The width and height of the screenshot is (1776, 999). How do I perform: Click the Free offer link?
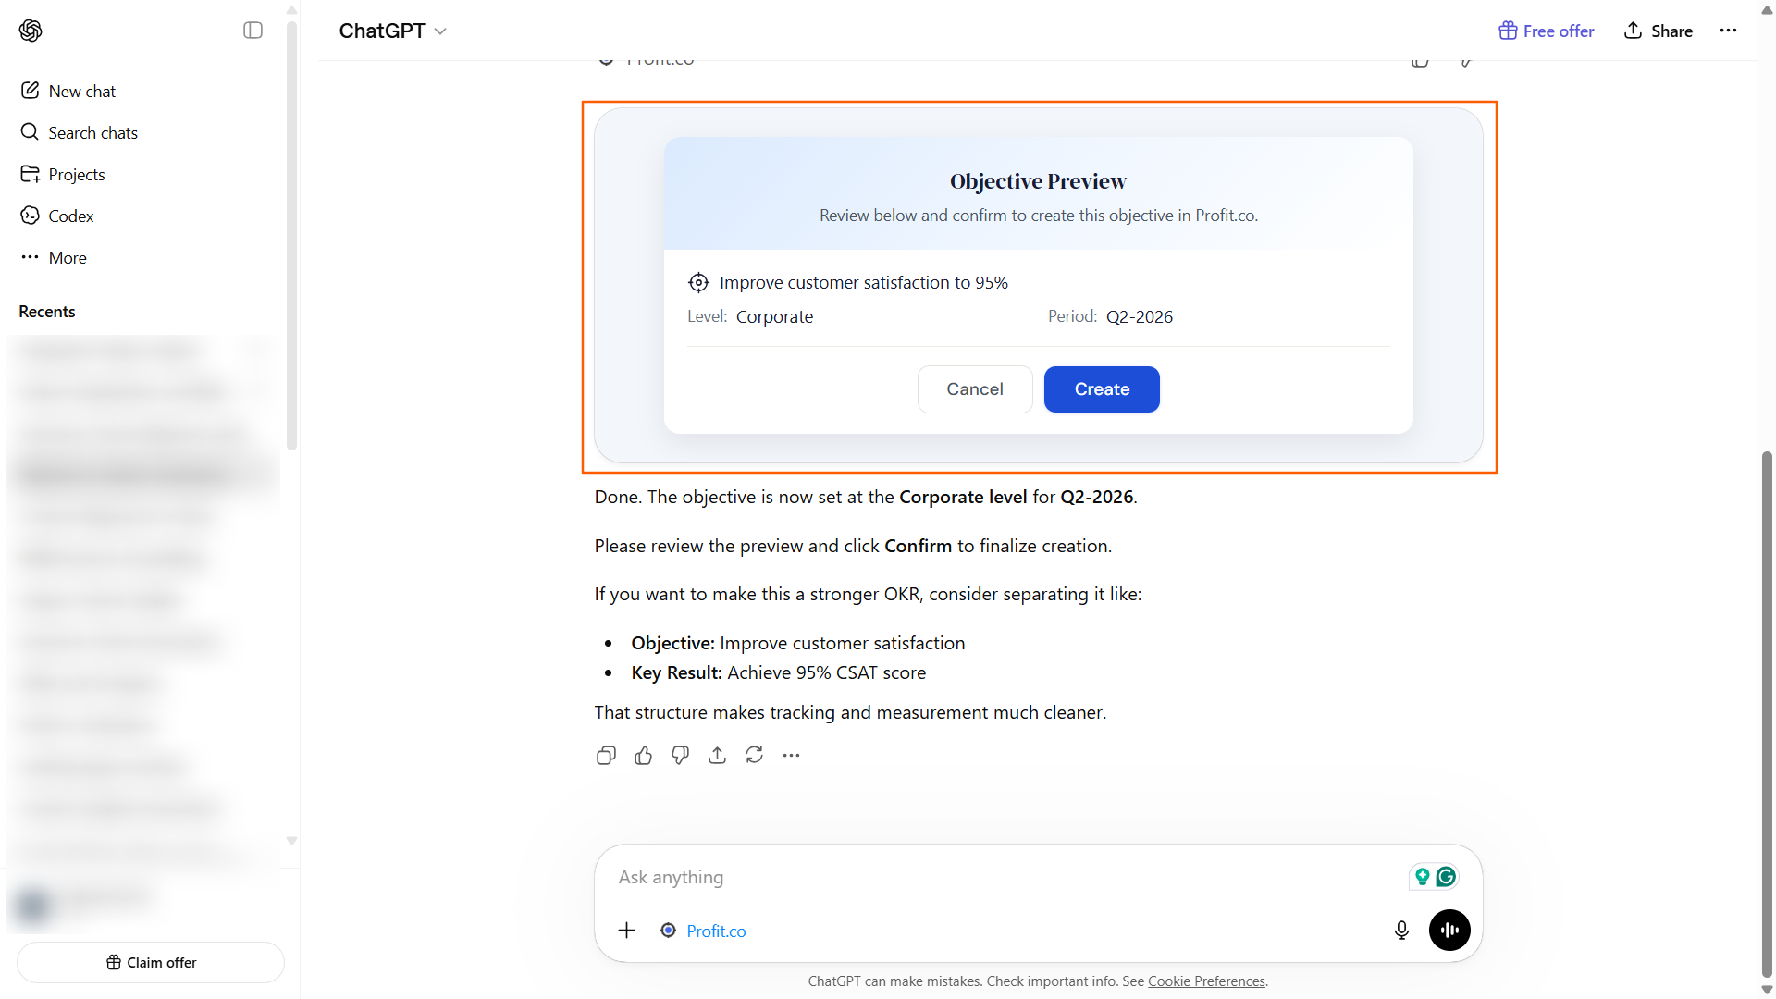pyautogui.click(x=1547, y=31)
